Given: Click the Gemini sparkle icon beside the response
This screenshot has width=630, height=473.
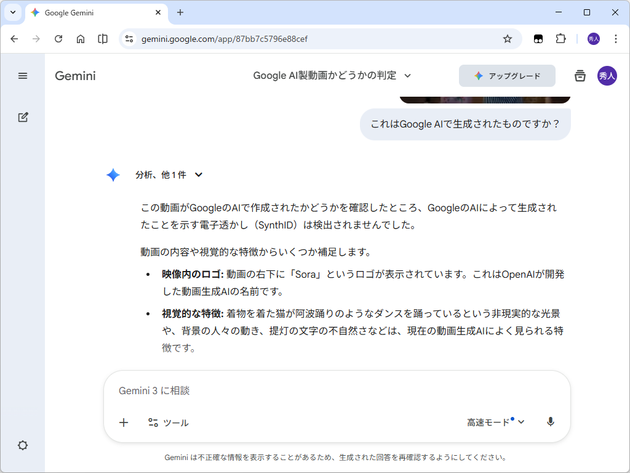Looking at the screenshot, I should coord(113,175).
